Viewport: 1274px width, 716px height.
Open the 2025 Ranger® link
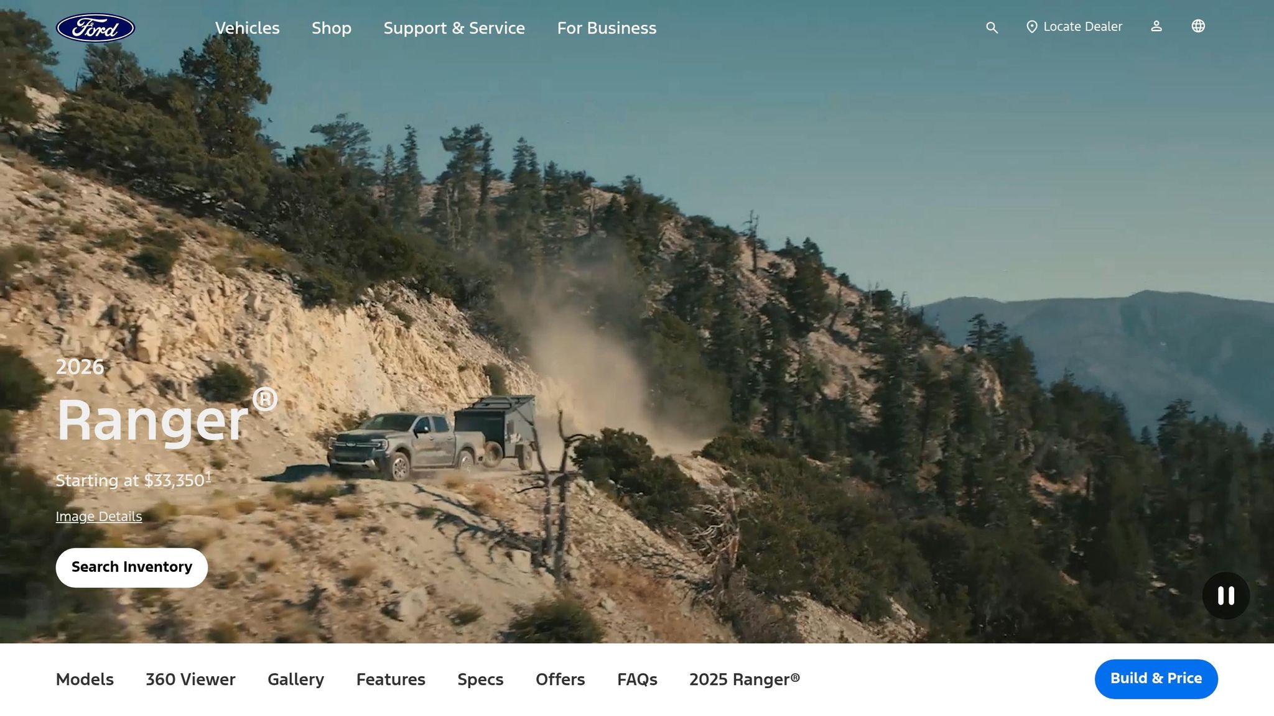tap(745, 679)
